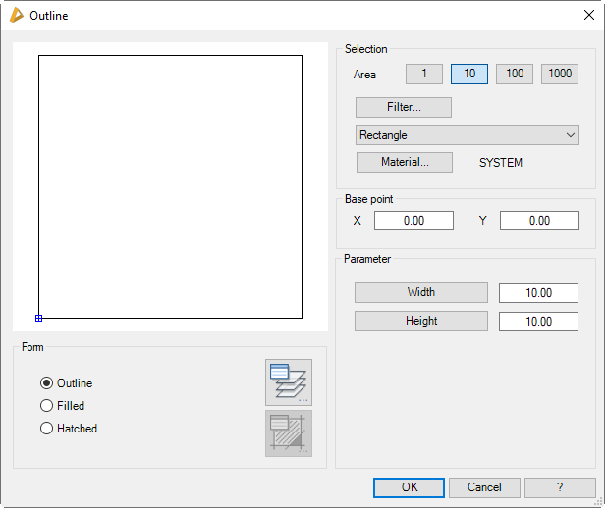Viewport: 605px width, 508px height.
Task: Click the app logo in title bar
Action: [16, 16]
